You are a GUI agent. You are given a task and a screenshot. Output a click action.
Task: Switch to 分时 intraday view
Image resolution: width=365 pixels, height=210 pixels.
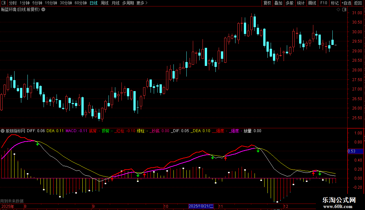(x=13, y=3)
